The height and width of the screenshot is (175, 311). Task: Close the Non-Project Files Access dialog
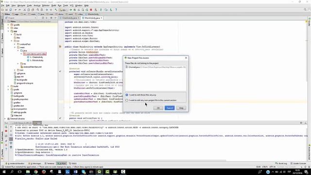coord(186,58)
